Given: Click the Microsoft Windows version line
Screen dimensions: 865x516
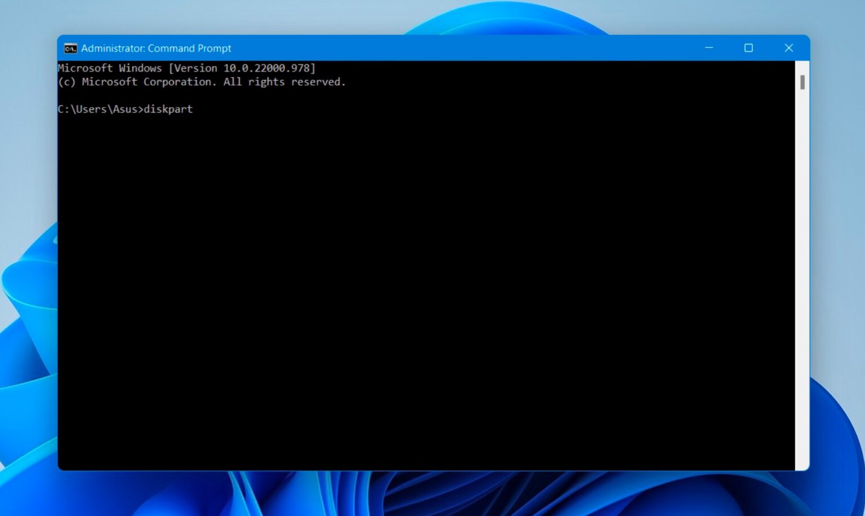Looking at the screenshot, I should tap(186, 68).
